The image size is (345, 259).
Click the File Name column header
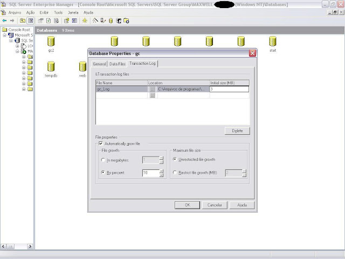122,83
